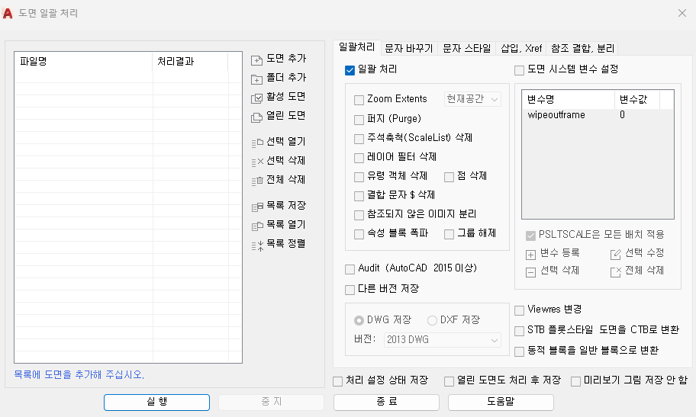Viewport: 696px width, 417px height.
Task: Click the 도면 추가 (add drawing) icon
Action: 256,60
